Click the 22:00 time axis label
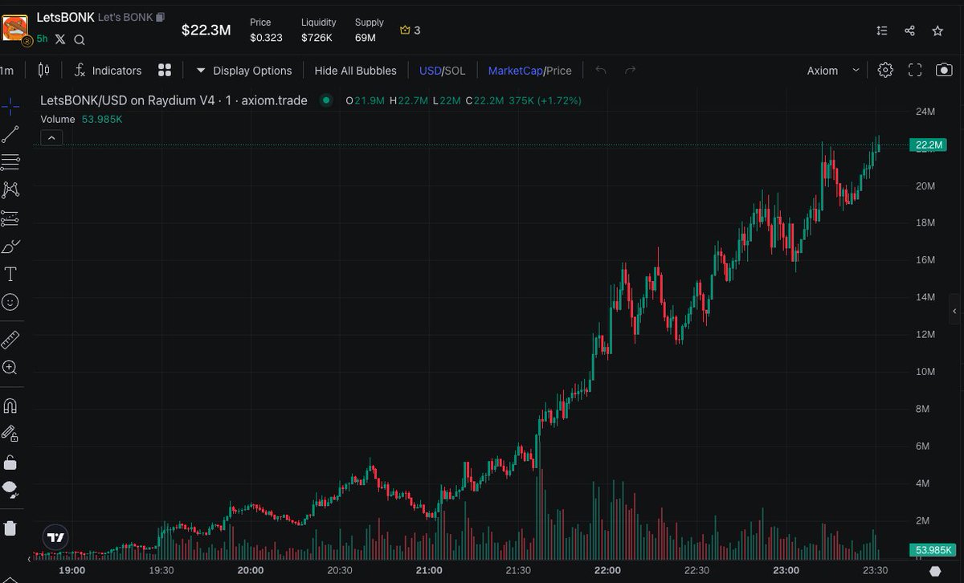 [x=607, y=570]
